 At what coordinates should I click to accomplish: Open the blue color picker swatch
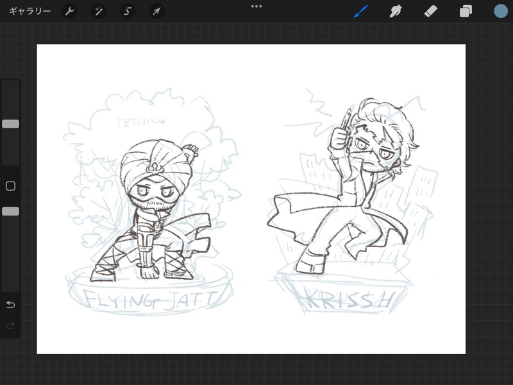point(501,11)
